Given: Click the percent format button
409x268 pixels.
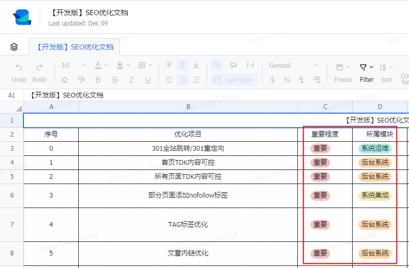Looking at the screenshot, I should coord(287,80).
